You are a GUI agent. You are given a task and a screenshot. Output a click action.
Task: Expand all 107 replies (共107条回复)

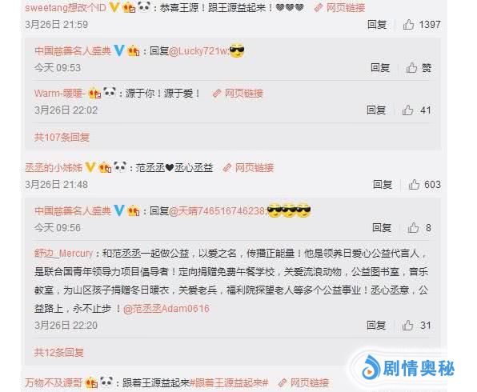tap(62, 137)
